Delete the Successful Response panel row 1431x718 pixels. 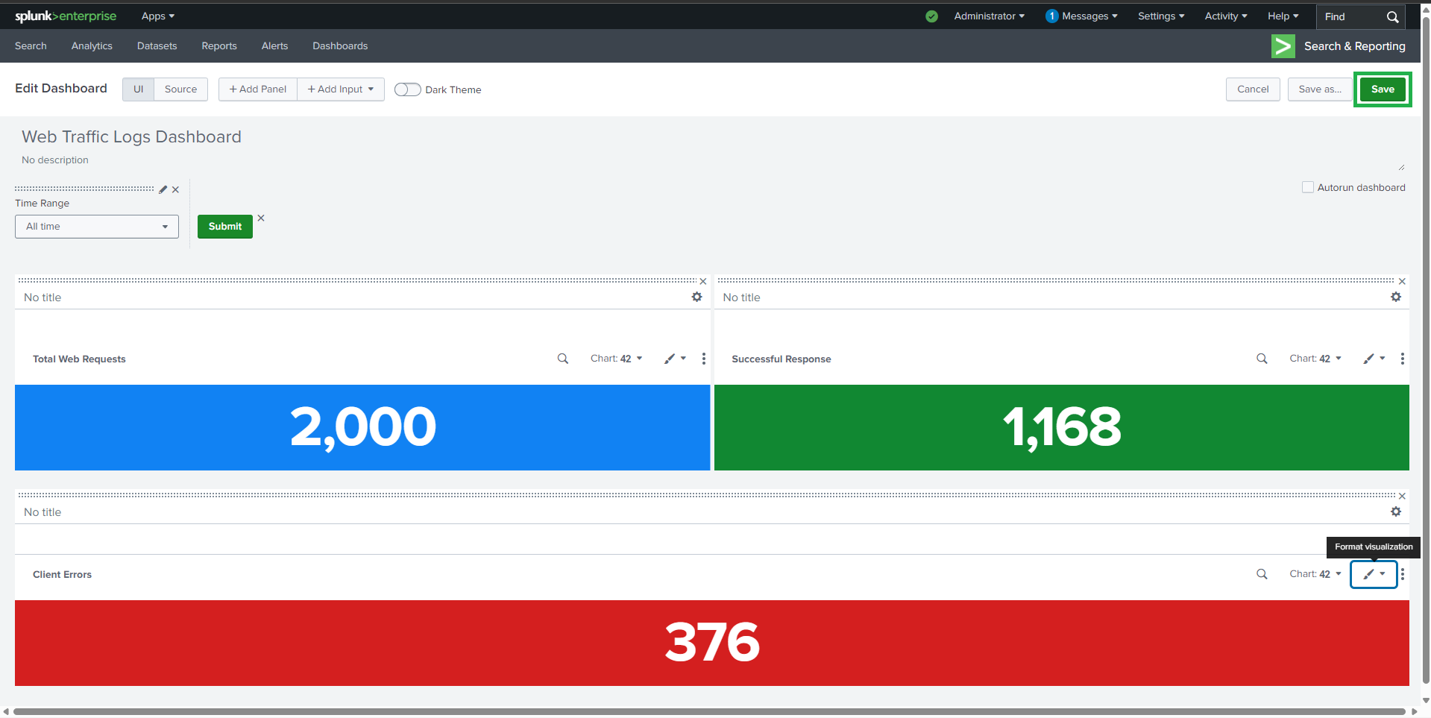pos(1402,281)
